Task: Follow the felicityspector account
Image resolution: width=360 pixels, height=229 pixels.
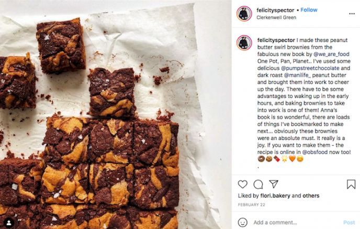Action: pos(309,10)
